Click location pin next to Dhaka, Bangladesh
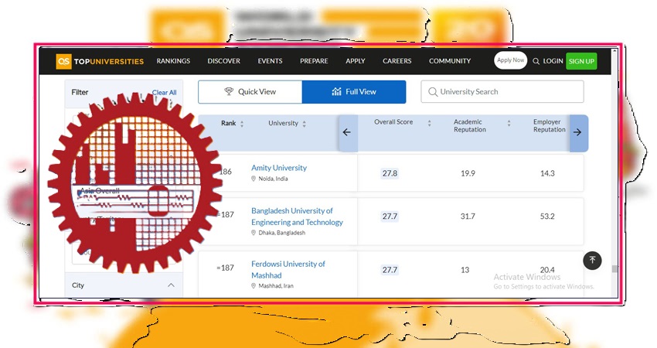 tap(253, 233)
